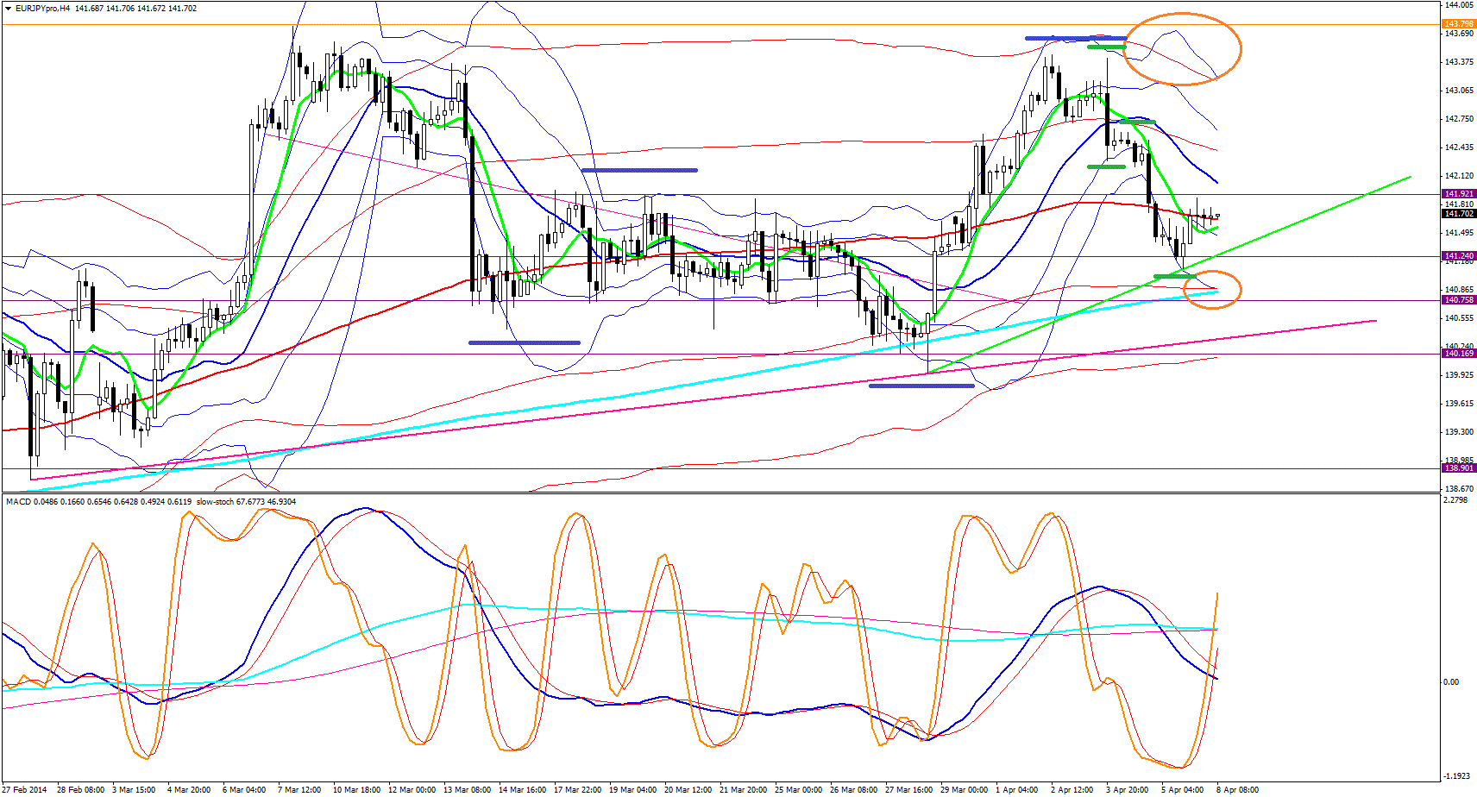The width and height of the screenshot is (1477, 797).
Task: Click the 1 Apr 04:00 time axis label
Action: click(1016, 789)
